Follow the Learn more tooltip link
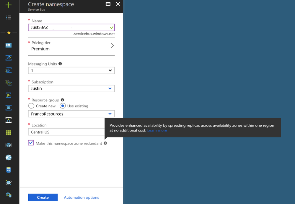This screenshot has height=204, width=295. click(x=157, y=130)
